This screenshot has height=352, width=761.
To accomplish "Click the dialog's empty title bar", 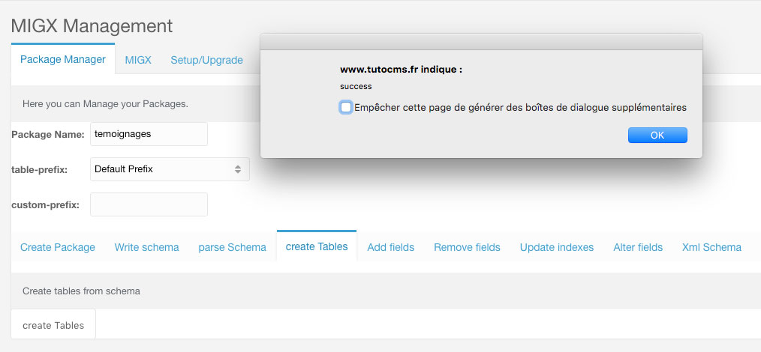I will point(482,42).
